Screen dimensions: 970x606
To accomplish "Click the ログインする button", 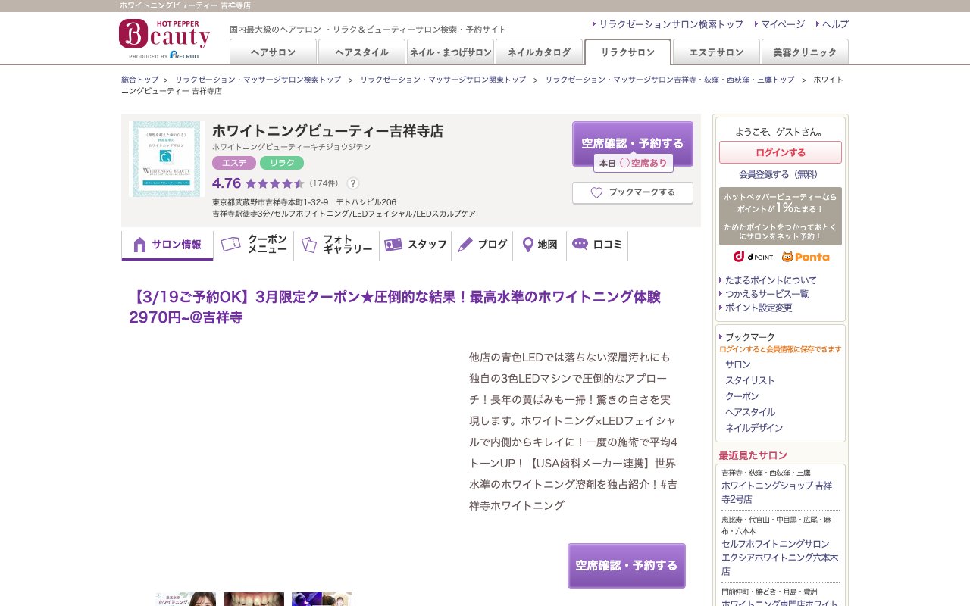I will point(780,151).
